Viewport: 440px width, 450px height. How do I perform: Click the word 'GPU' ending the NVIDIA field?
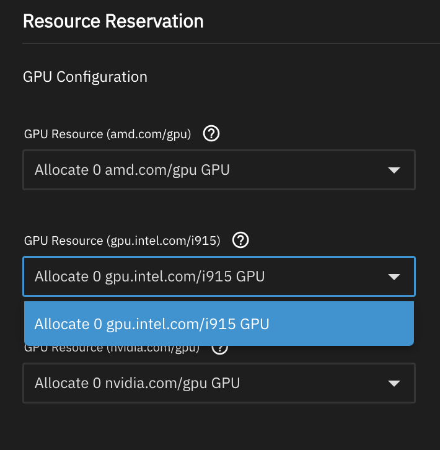click(226, 383)
